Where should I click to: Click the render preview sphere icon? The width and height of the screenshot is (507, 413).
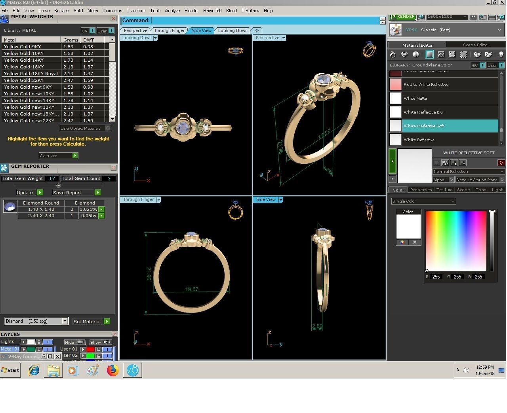421,17
